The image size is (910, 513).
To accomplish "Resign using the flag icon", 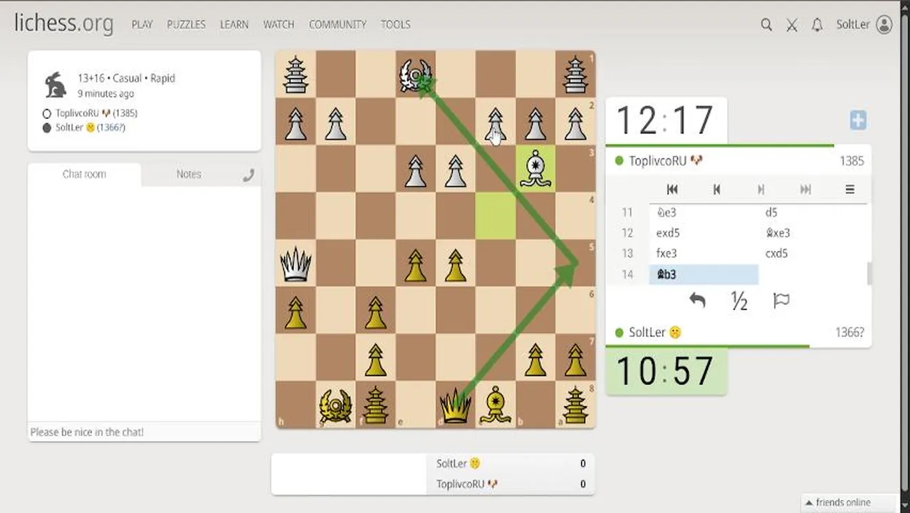I will coord(781,301).
